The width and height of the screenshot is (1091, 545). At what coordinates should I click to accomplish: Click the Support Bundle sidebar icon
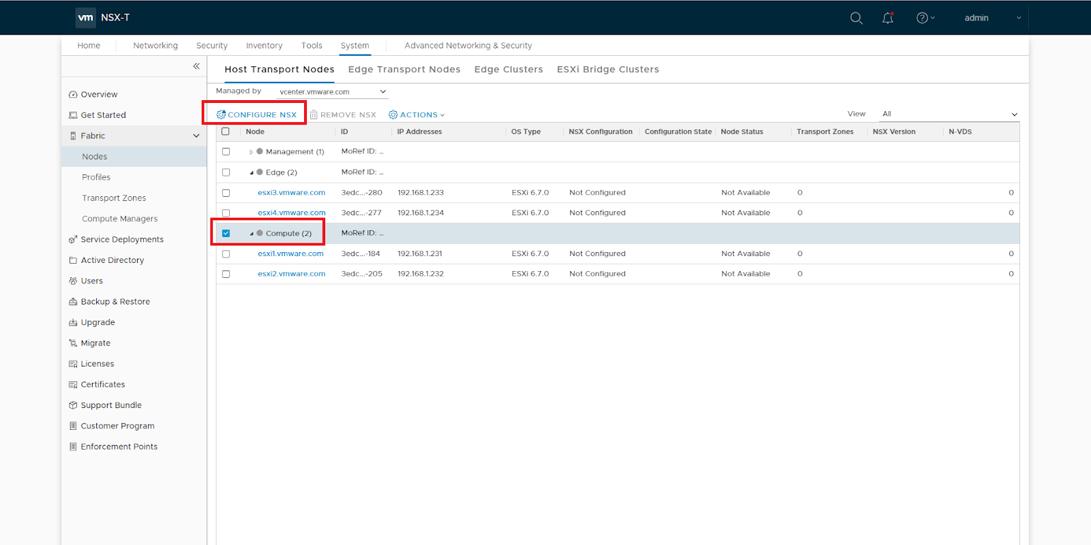[73, 405]
